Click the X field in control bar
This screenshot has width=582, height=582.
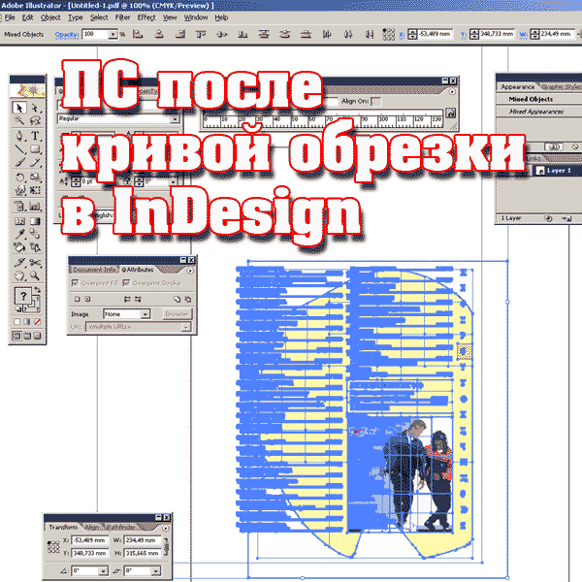435,34
